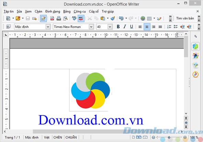Click Việt language in status bar

pyautogui.click(x=47, y=138)
